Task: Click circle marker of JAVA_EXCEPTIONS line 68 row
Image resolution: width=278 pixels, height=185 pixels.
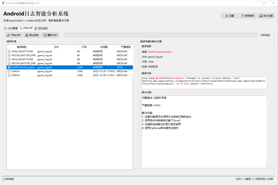Action: (x=9, y=59)
